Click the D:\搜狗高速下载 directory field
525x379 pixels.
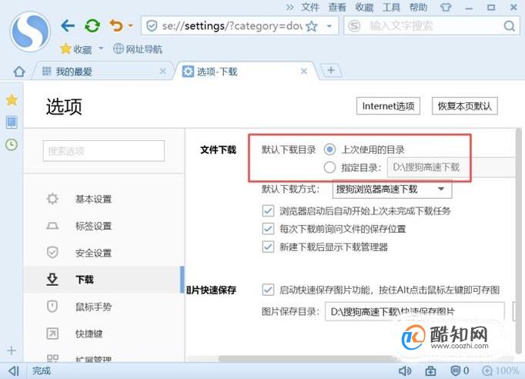pyautogui.click(x=451, y=167)
